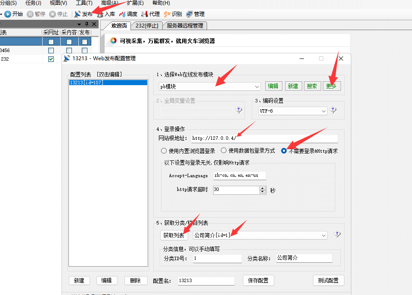Click the 搜索 module button
Viewport: 412px width, 295px height.
pyautogui.click(x=312, y=86)
